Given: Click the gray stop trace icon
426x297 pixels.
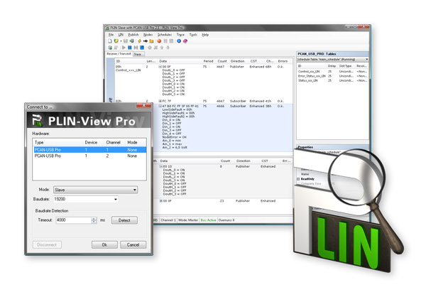Looking at the screenshot, I should click(171, 41).
